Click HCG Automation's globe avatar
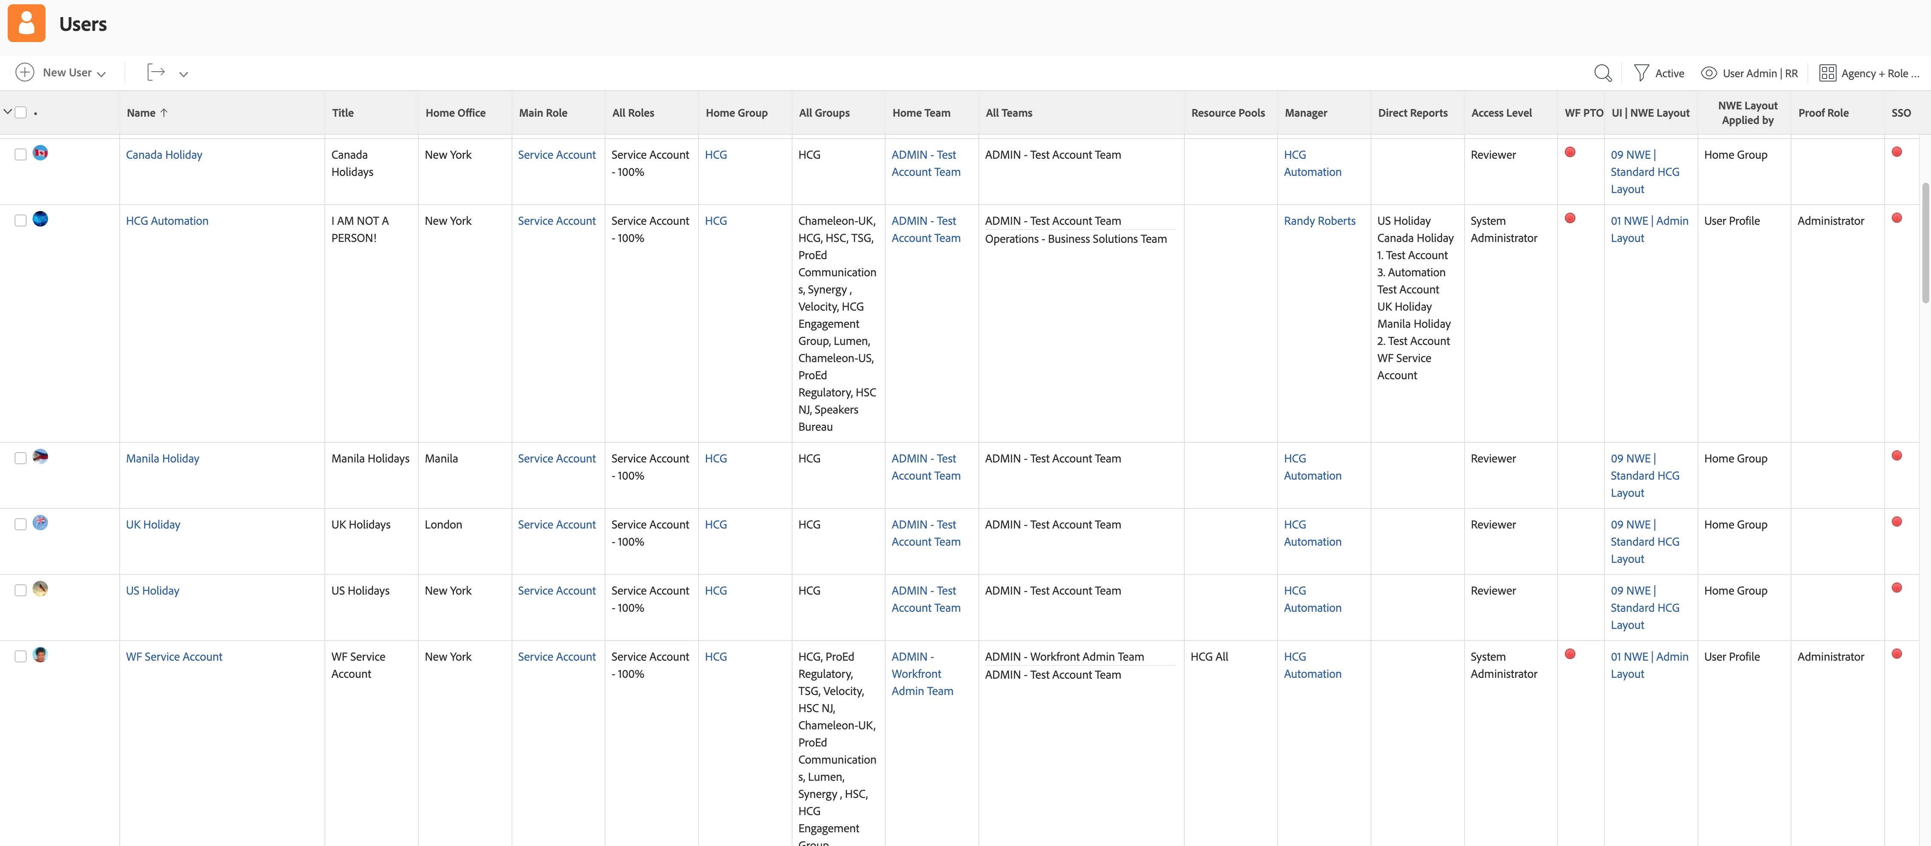Image resolution: width=1931 pixels, height=846 pixels. [x=40, y=219]
